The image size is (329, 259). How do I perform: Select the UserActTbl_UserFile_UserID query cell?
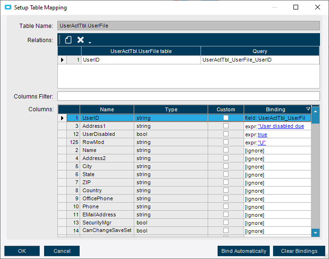(260, 60)
